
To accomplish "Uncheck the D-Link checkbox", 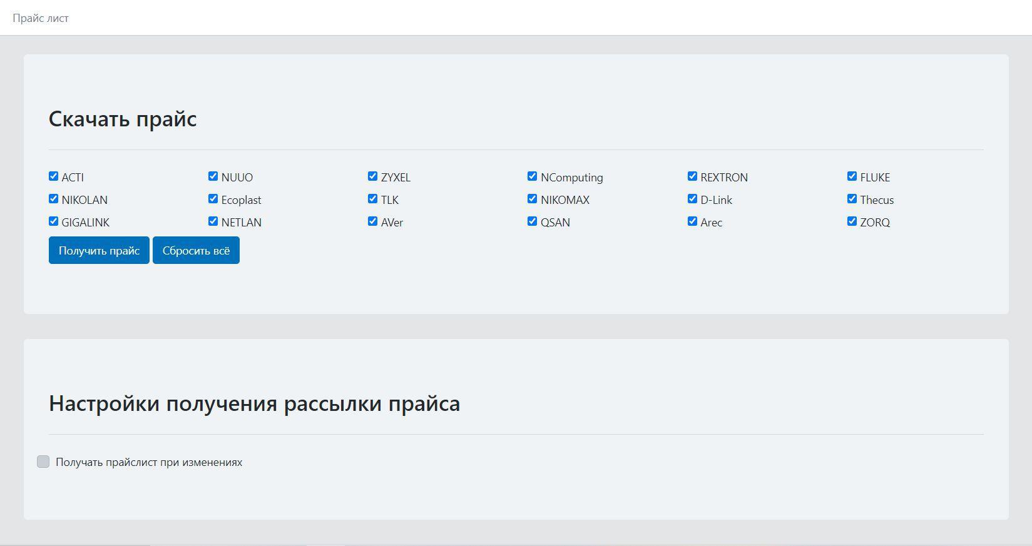I will click(x=692, y=199).
